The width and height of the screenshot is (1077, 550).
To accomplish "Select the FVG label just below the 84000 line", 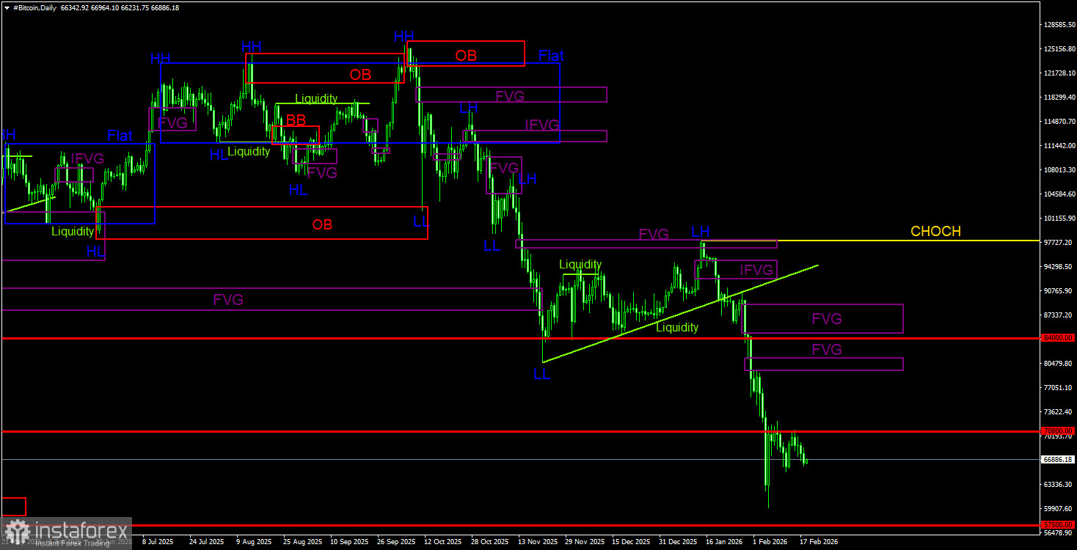I will tap(827, 350).
